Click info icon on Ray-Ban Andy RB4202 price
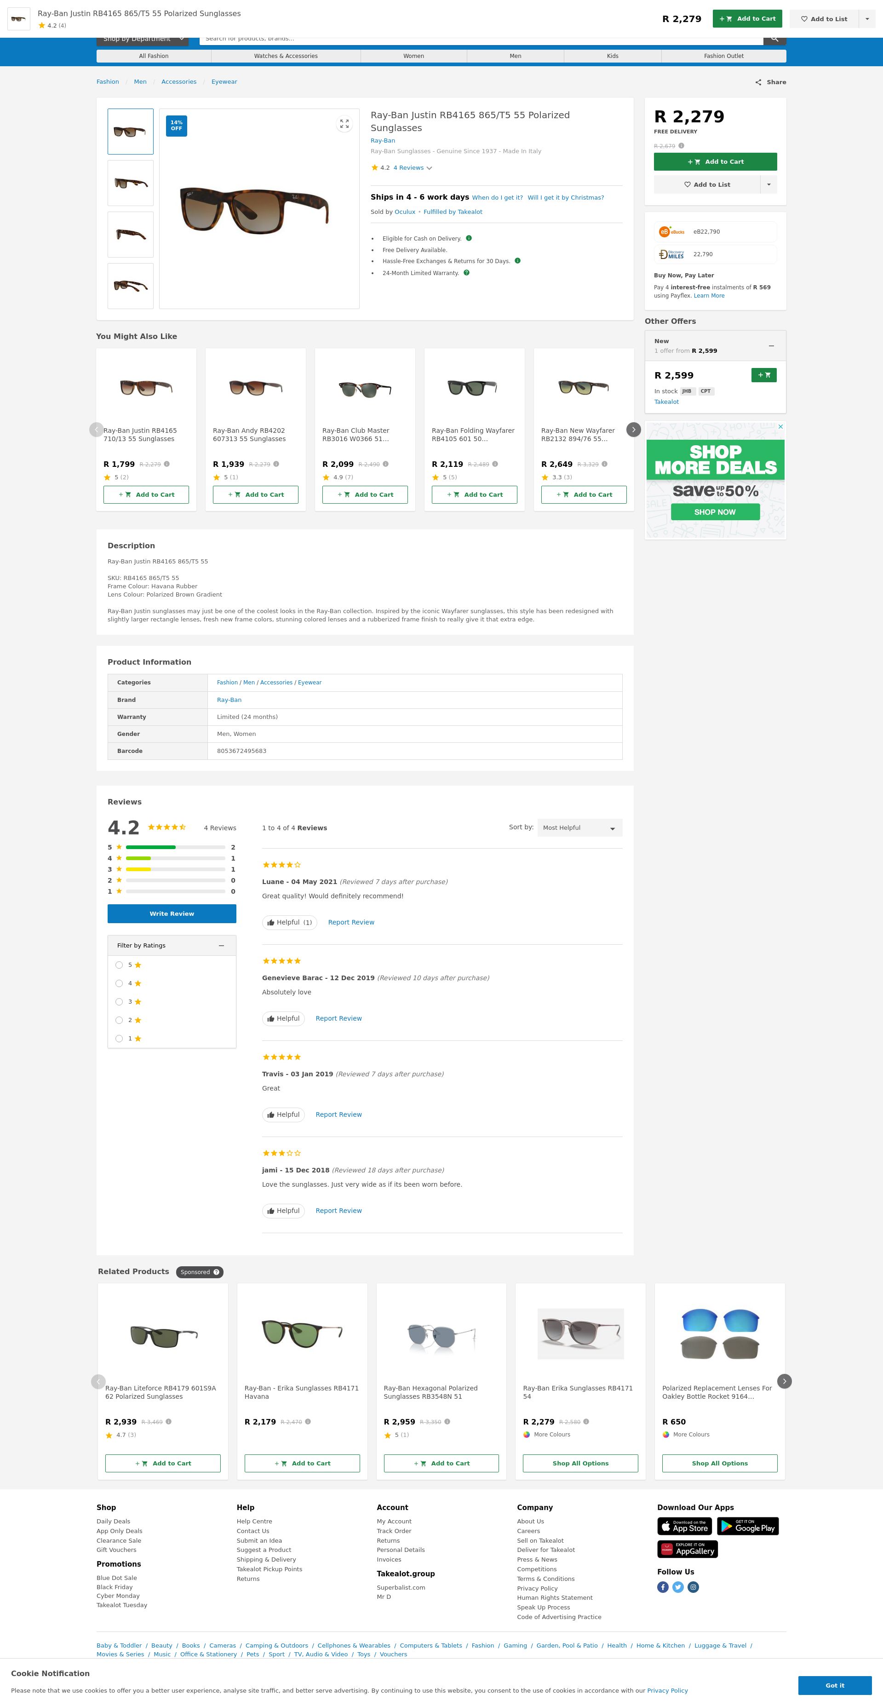 276,464
